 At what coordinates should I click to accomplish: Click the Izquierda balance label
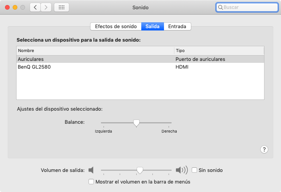pos(104,131)
